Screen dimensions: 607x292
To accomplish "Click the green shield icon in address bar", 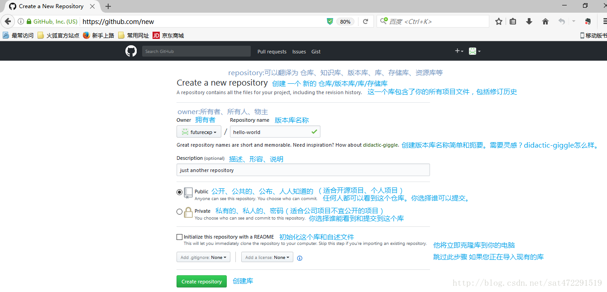I will point(330,21).
